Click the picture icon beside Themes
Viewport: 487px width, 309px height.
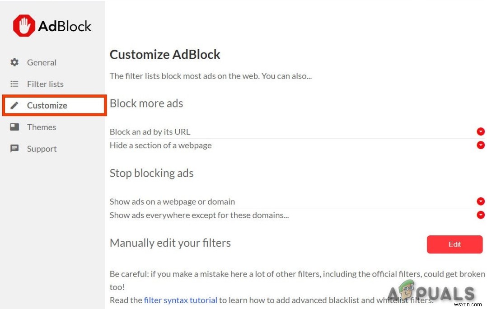click(x=15, y=127)
